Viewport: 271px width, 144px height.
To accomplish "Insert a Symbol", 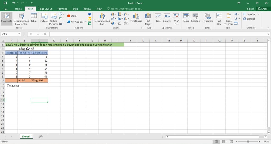I will [249, 19].
